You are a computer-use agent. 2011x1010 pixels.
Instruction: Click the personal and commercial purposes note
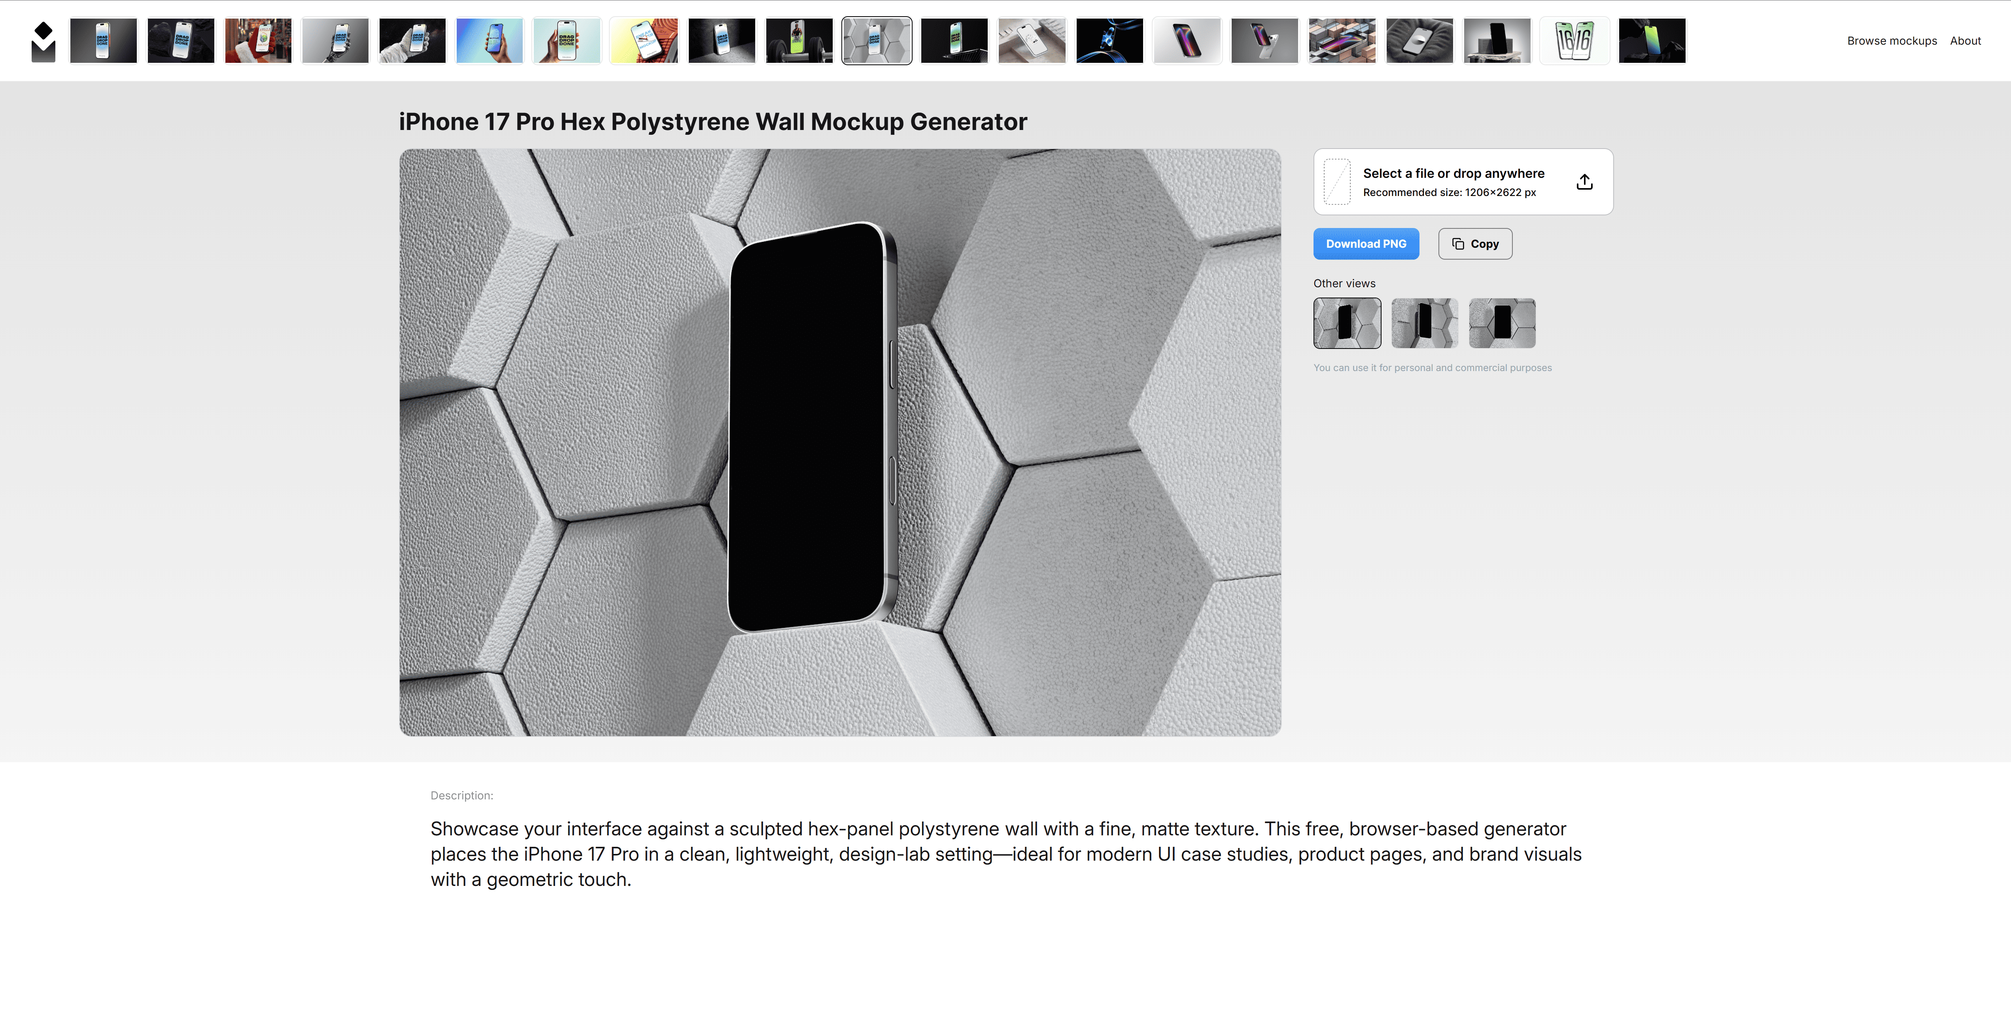click(x=1432, y=368)
